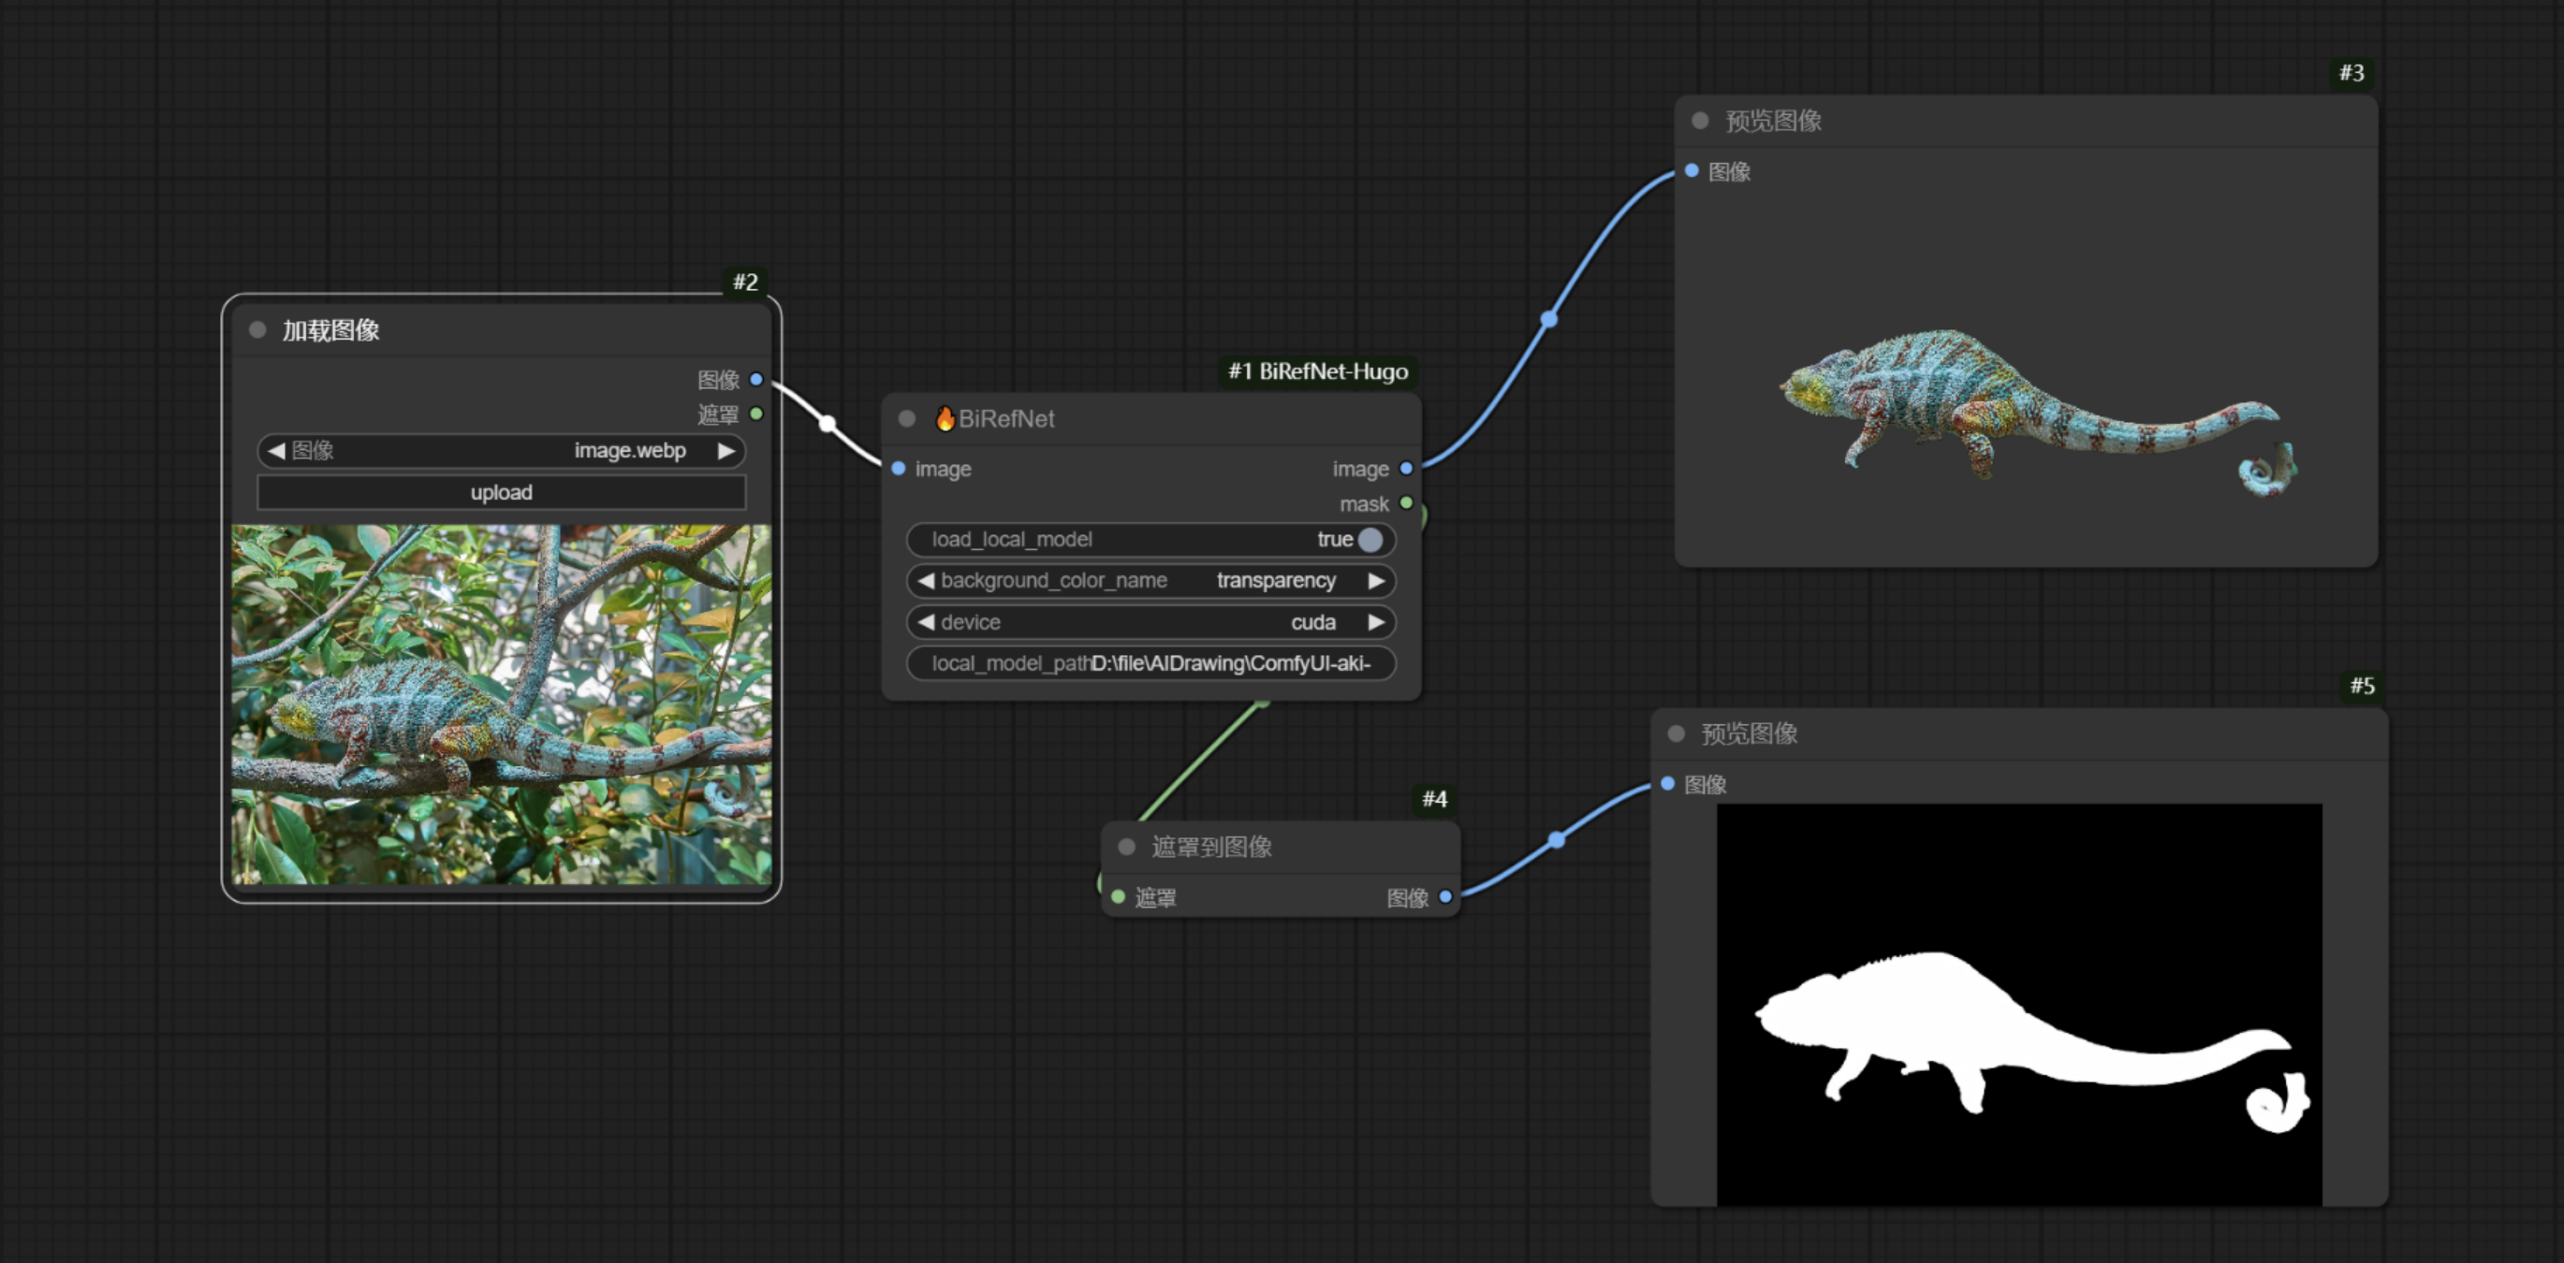2564x1263 pixels.
Task: Click the BiRefNet image output socket
Action: point(1406,469)
